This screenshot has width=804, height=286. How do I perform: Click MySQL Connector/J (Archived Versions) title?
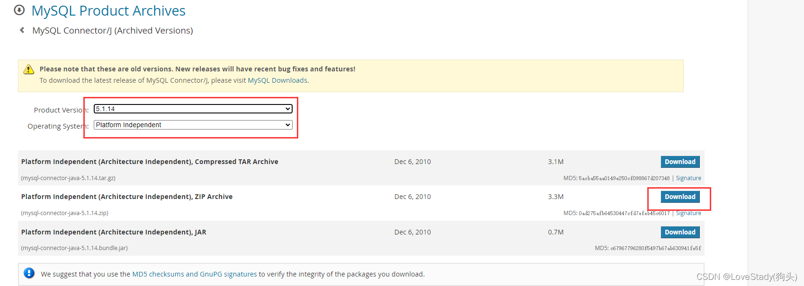click(113, 30)
